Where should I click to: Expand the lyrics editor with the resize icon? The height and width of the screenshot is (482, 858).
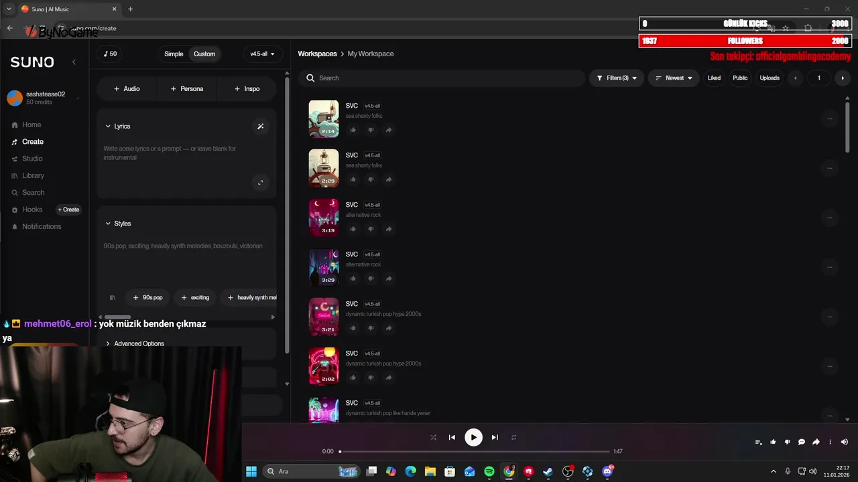[261, 182]
